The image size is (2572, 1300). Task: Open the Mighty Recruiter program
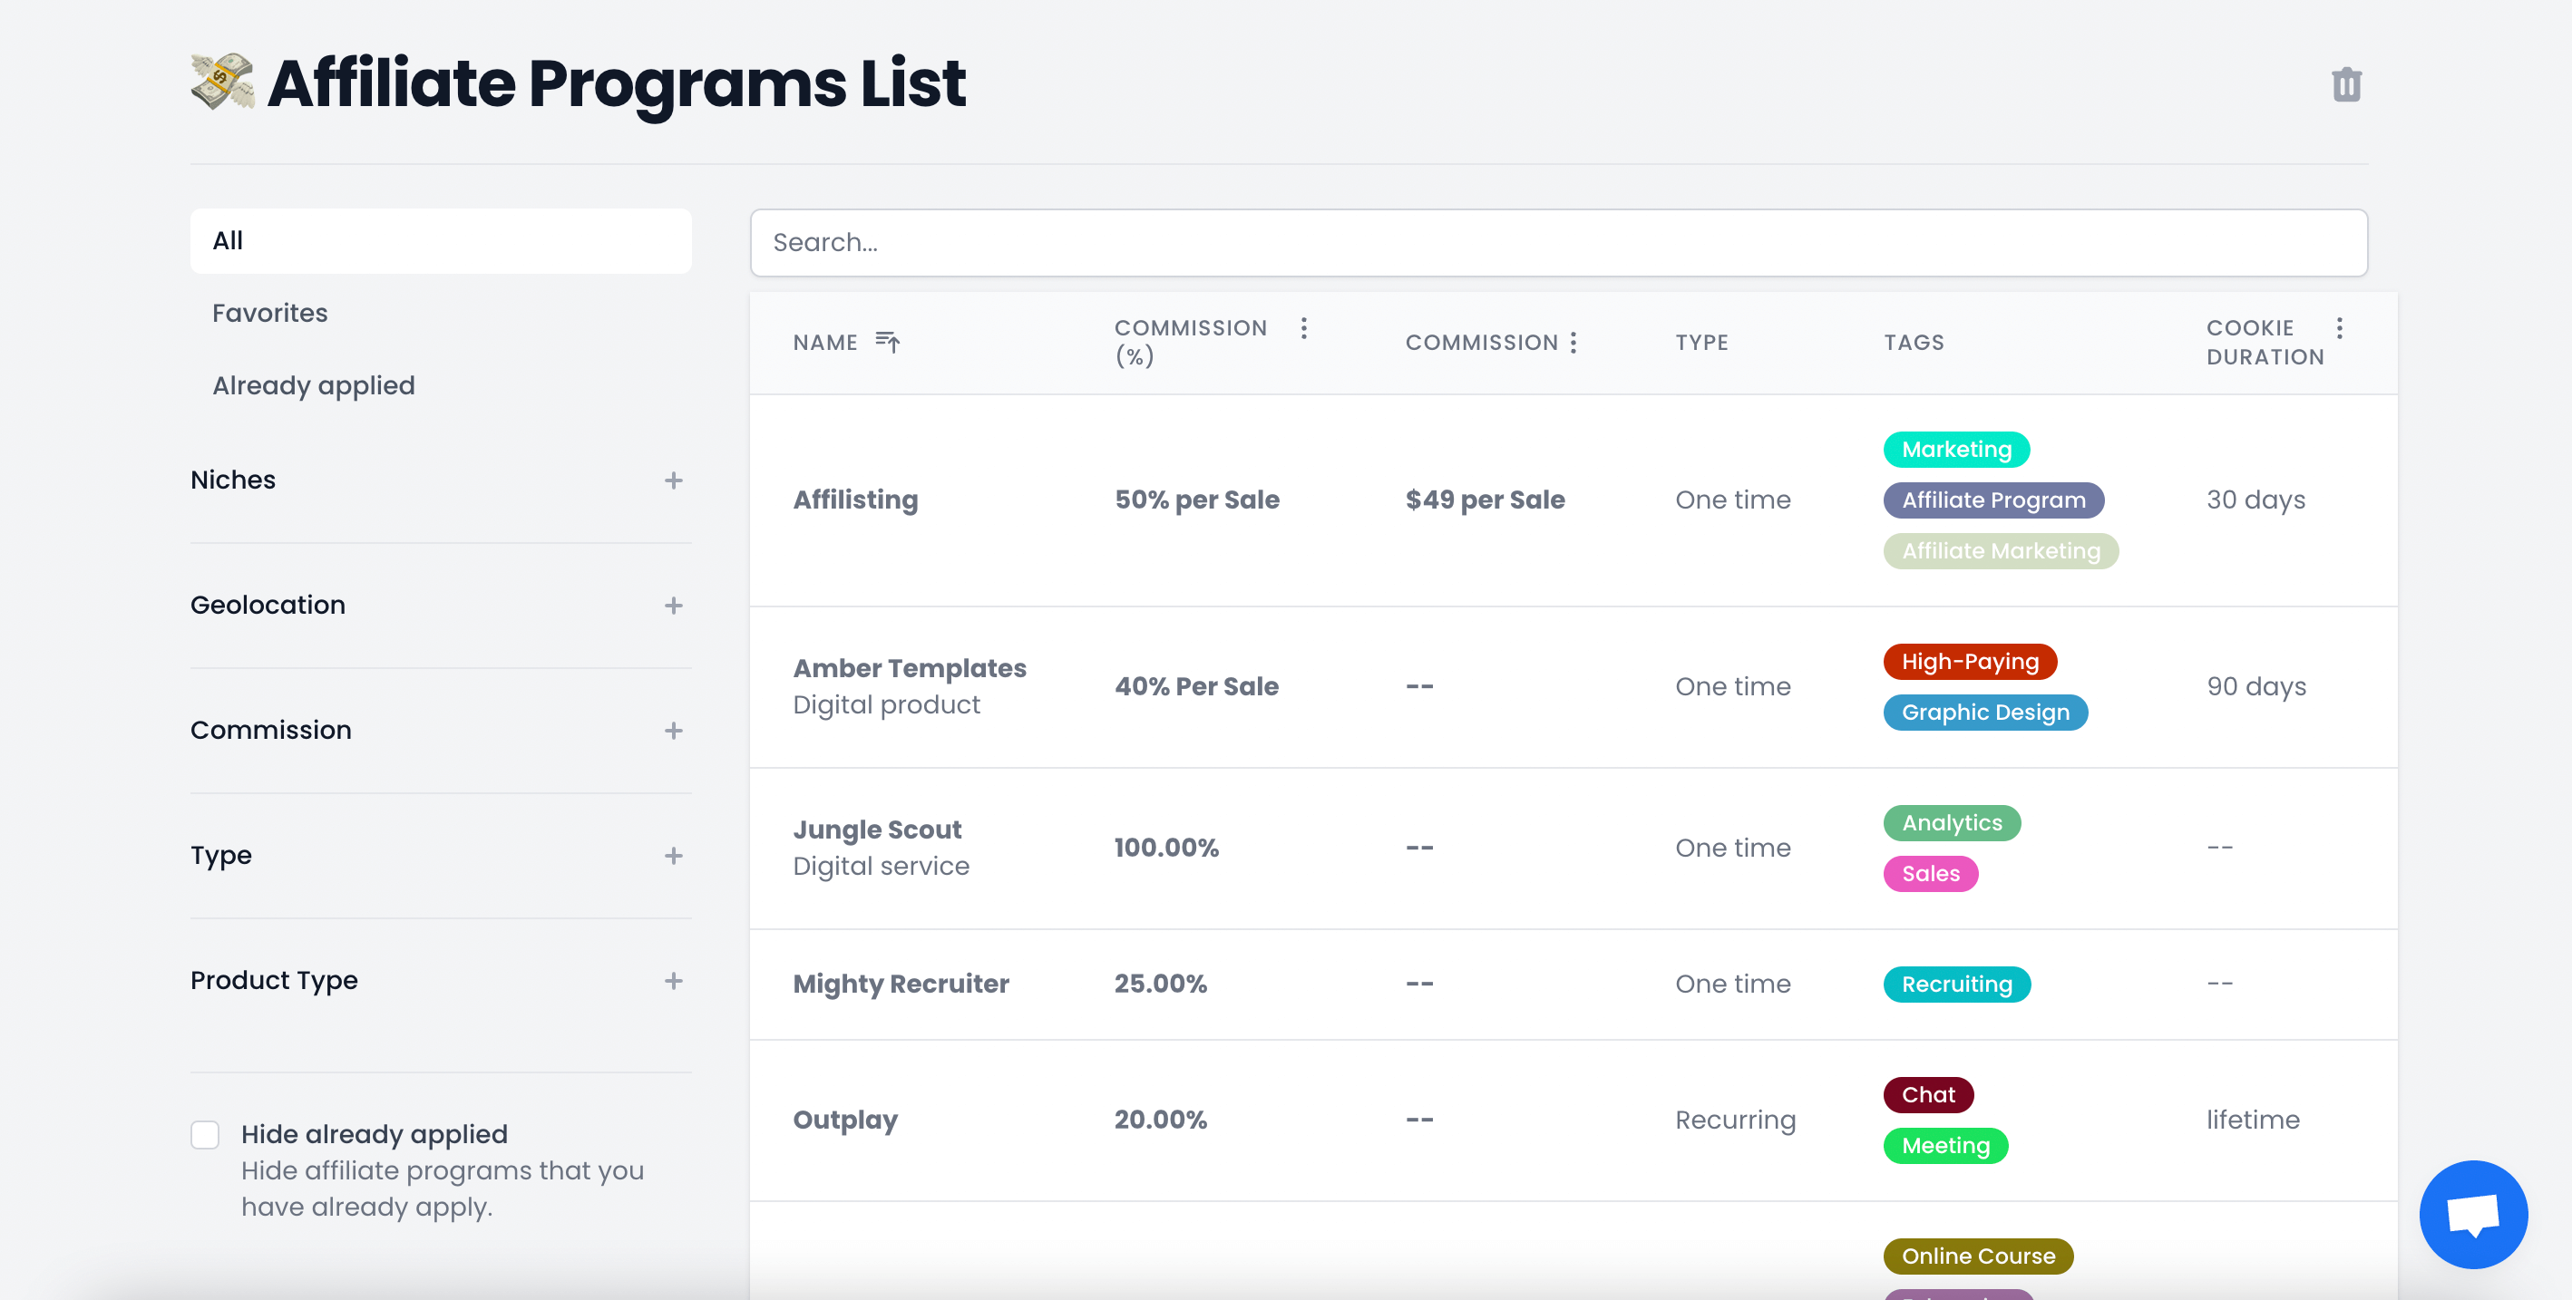[x=901, y=984]
